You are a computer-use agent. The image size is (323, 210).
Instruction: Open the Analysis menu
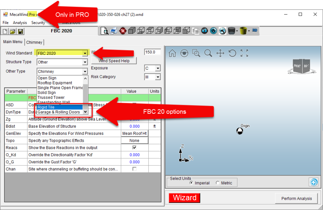[20, 23]
